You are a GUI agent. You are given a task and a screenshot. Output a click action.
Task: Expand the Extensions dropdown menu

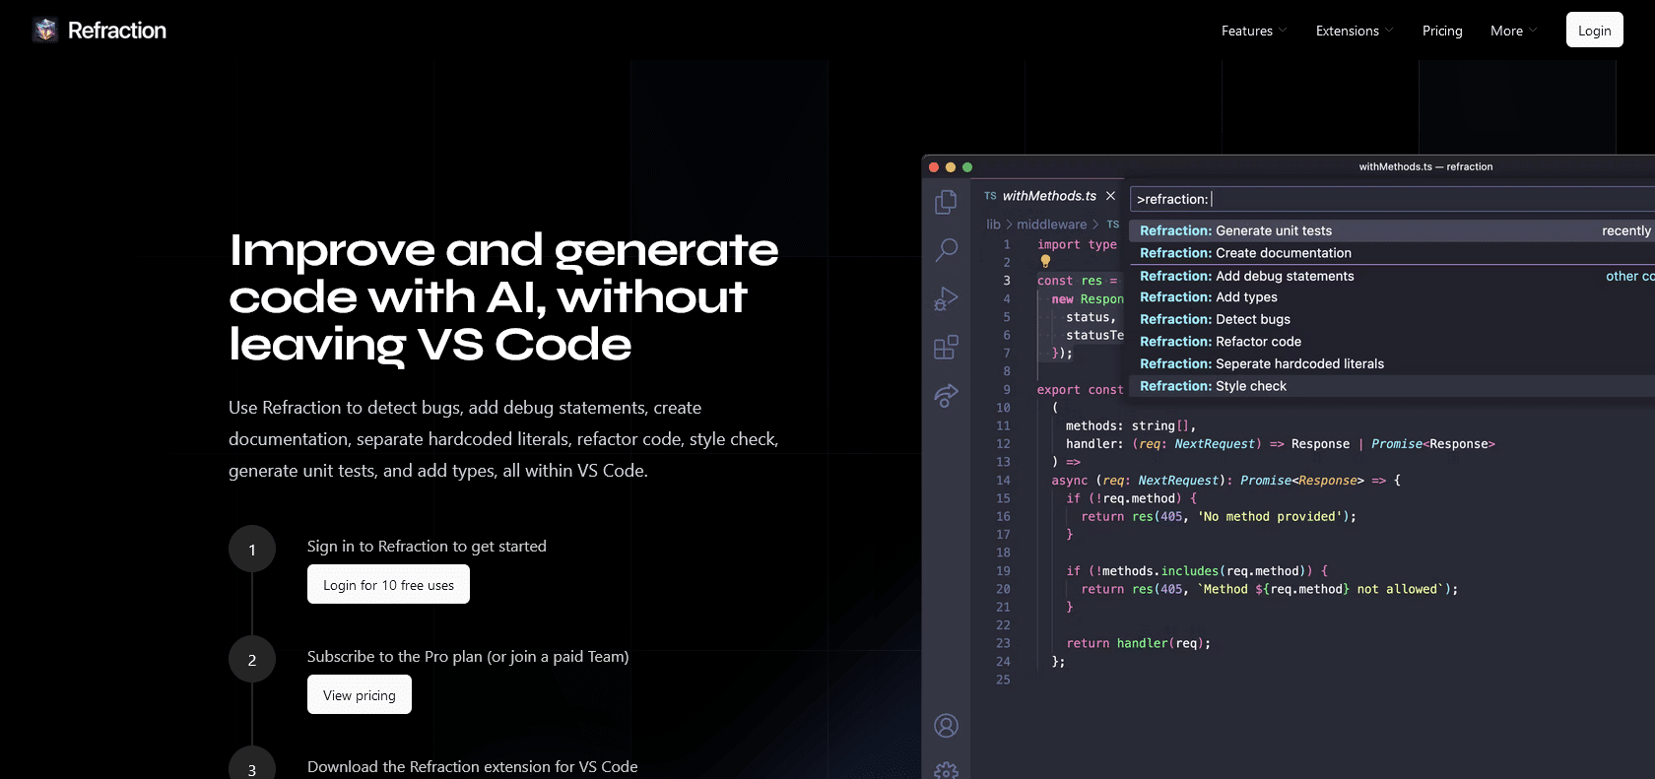(x=1355, y=31)
